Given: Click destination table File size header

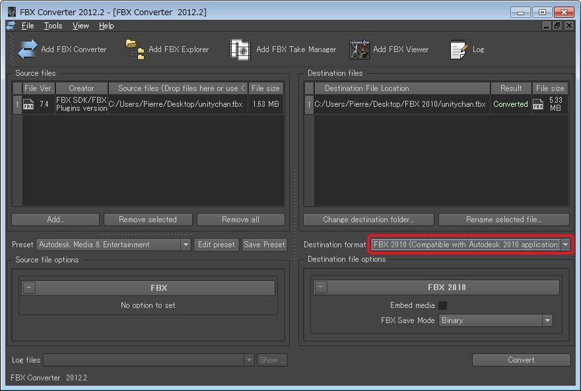Looking at the screenshot, I should [550, 88].
